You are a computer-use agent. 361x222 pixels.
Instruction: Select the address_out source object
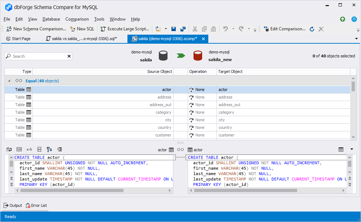161,105
